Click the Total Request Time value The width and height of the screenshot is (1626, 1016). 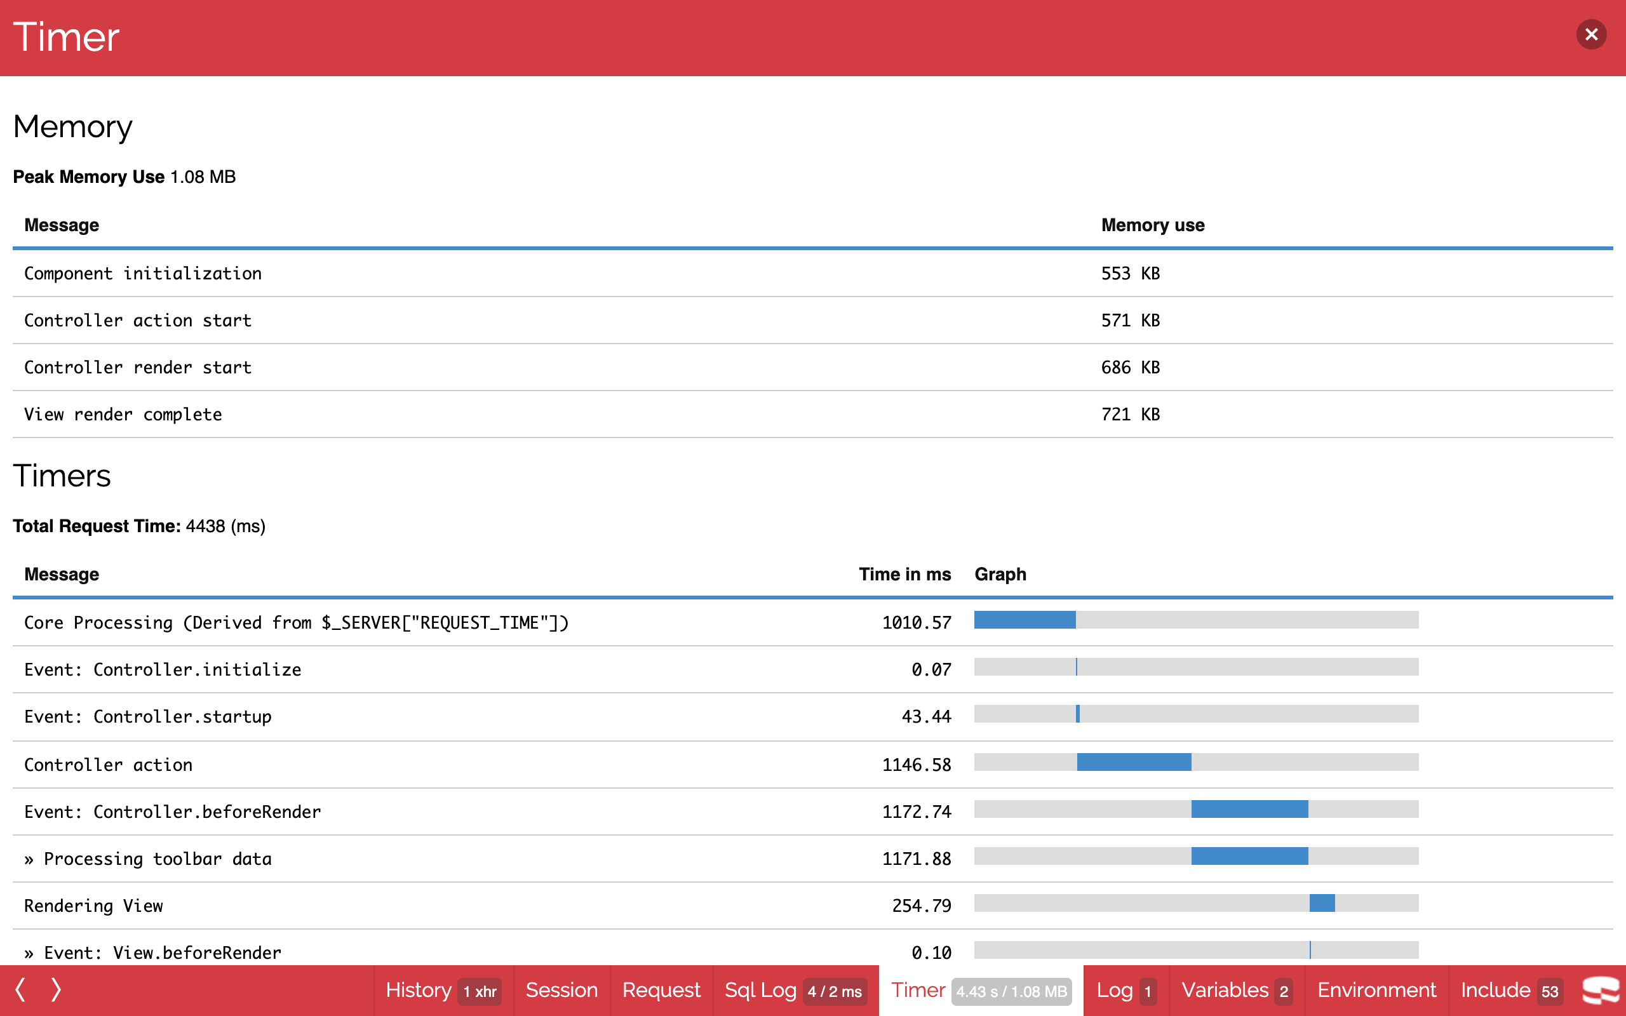tap(225, 526)
